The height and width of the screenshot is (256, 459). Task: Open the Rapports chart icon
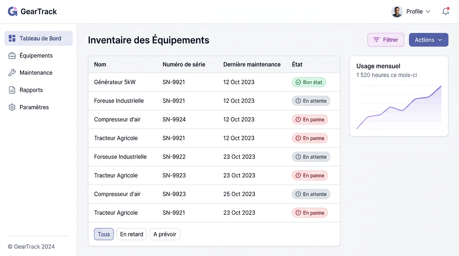point(12,90)
